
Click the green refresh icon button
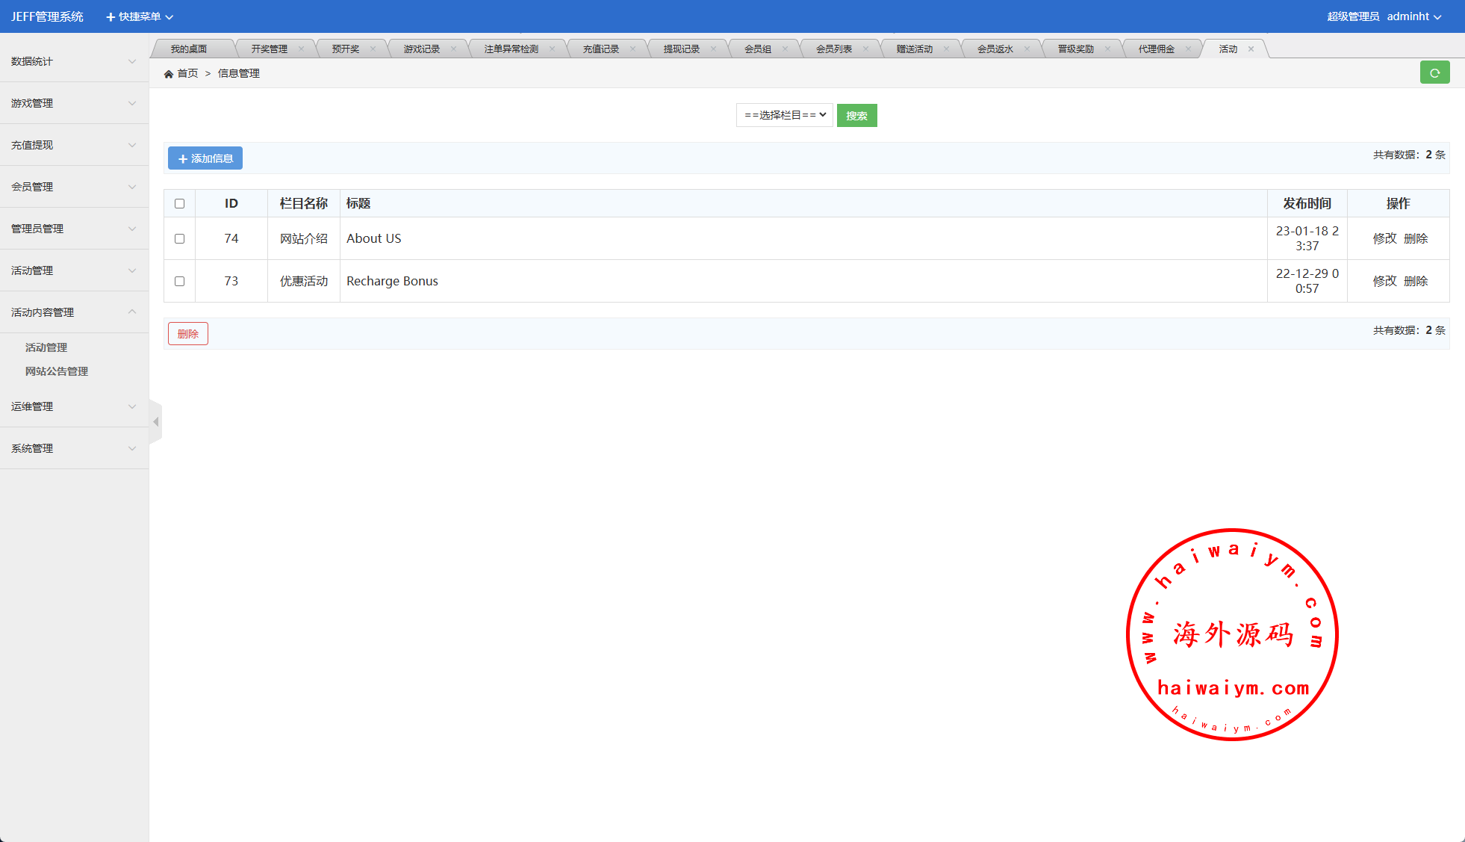[x=1434, y=72]
